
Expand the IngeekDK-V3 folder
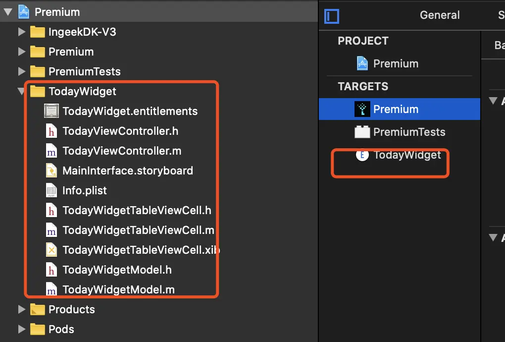[21, 32]
